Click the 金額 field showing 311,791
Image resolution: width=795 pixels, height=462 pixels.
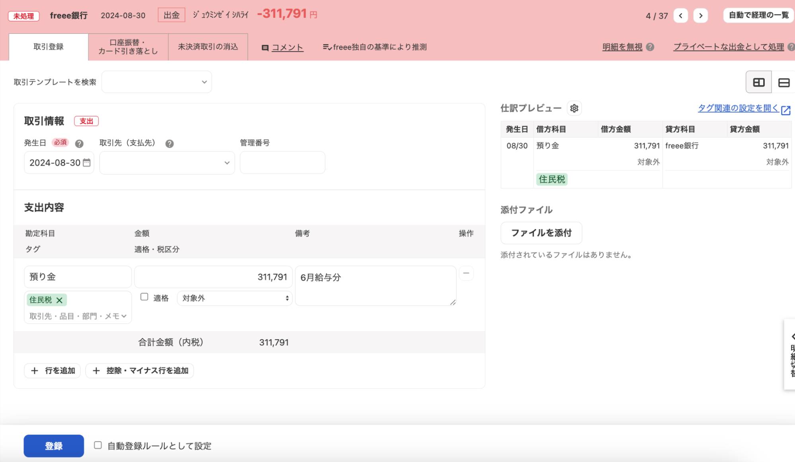[213, 277]
